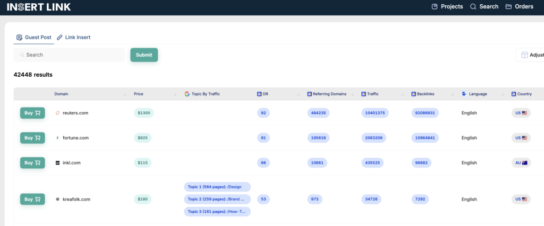Click traffic value 34726
This screenshot has height=226, width=544.
pyautogui.click(x=371, y=200)
